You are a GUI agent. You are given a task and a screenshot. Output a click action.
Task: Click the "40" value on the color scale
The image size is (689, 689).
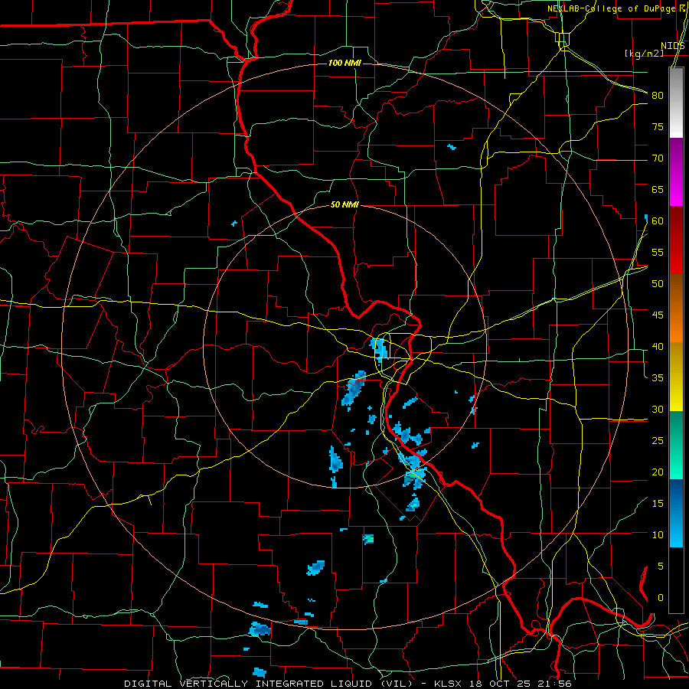pyautogui.click(x=658, y=347)
